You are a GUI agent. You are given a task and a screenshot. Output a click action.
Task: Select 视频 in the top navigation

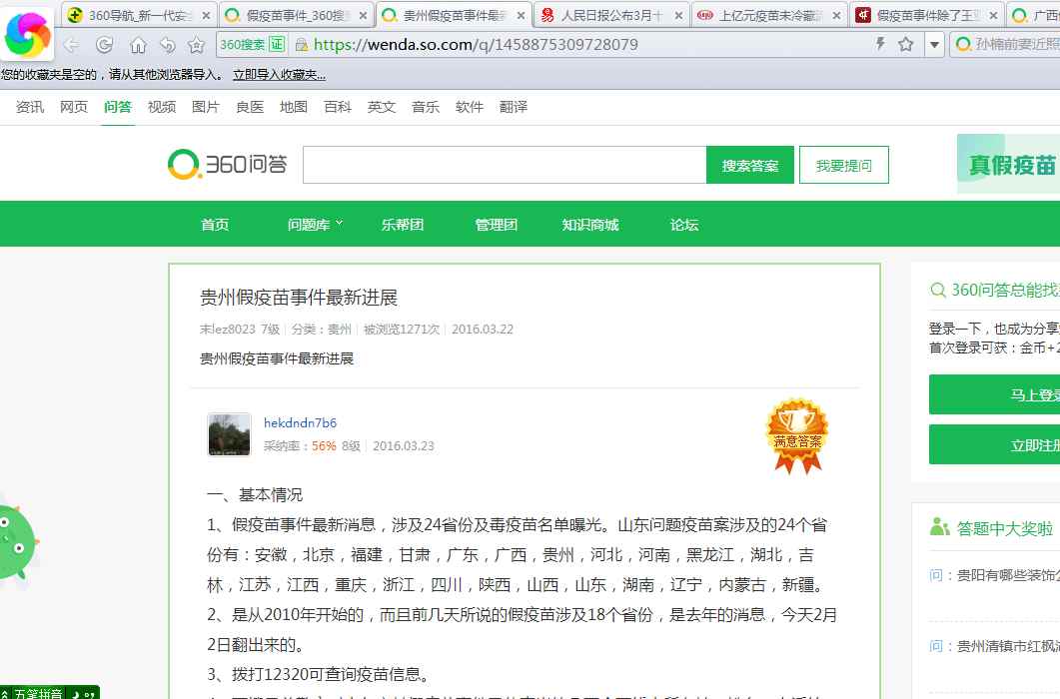coord(162,107)
